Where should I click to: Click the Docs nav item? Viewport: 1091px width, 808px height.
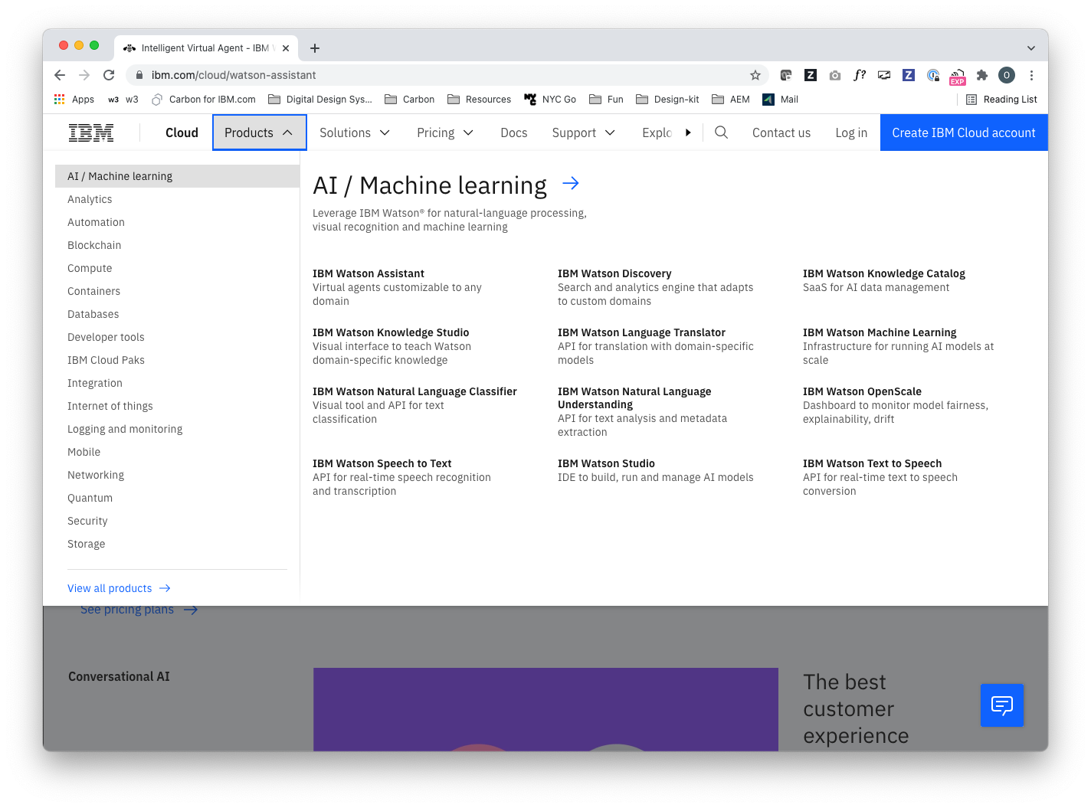[514, 132]
